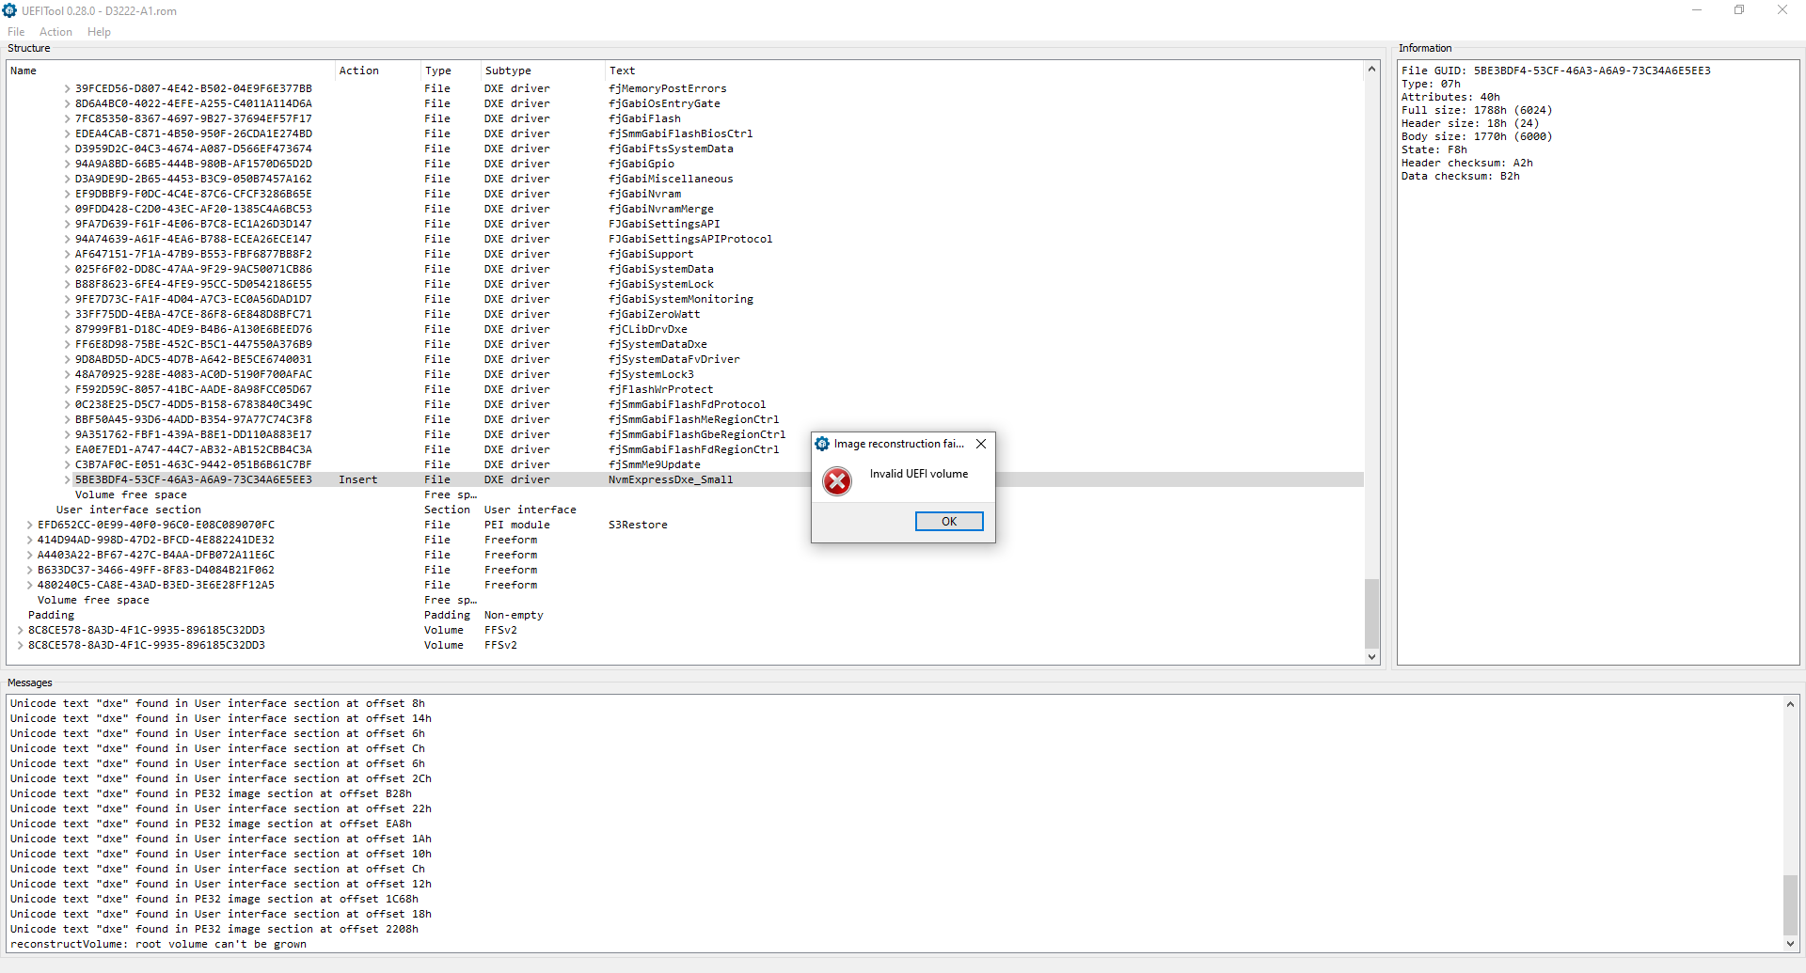Viewport: 1806px width, 973px height.
Task: Expand the 414D94AD-998D-47D2 Freeform file node
Action: [x=29, y=540]
